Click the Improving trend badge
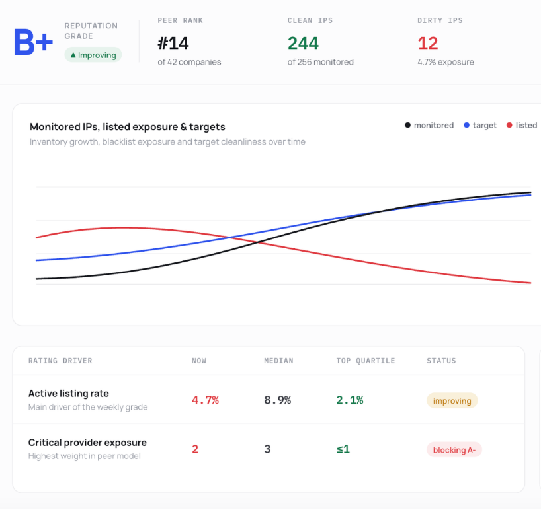541x510 pixels. [93, 55]
